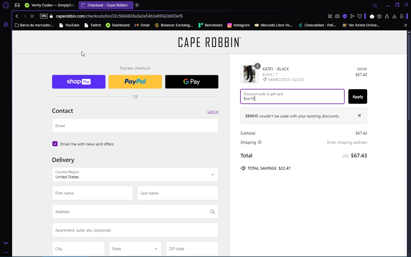The width and height of the screenshot is (411, 257).
Task: Click the Katey boots product thumbnail
Action: point(249,74)
